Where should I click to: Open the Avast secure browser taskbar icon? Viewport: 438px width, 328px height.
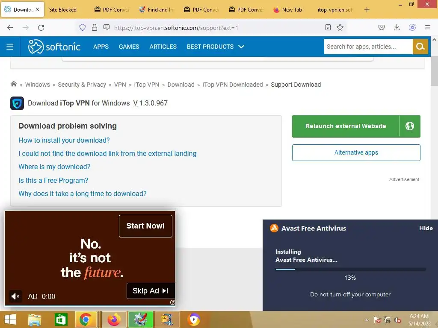pyautogui.click(x=194, y=319)
